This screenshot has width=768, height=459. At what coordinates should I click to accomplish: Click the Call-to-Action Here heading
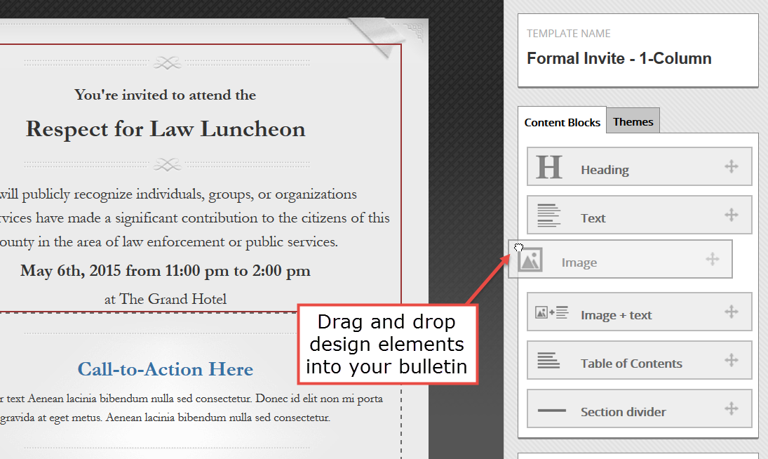pos(166,369)
